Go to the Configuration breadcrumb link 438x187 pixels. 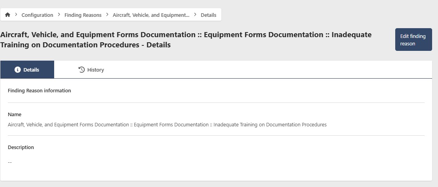[x=37, y=15]
